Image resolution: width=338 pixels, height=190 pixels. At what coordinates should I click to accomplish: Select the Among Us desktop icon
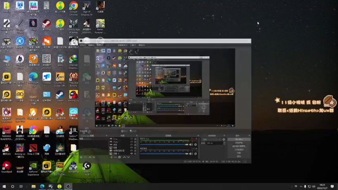[73, 96]
